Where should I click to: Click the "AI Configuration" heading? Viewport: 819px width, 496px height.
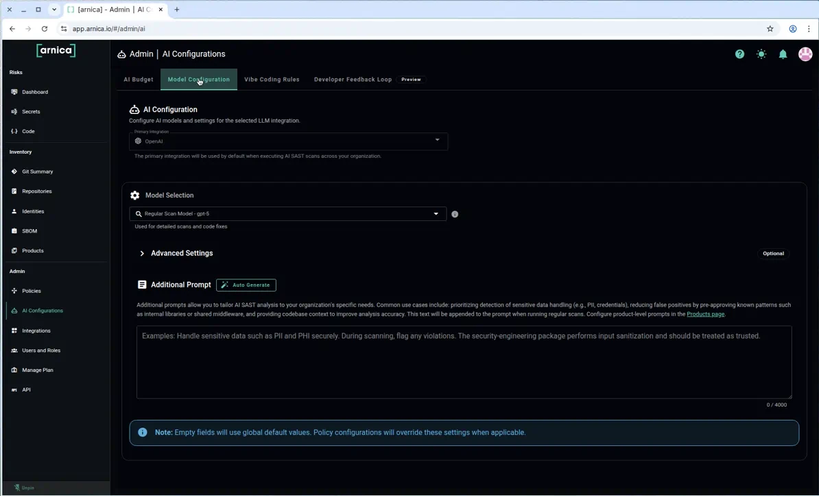click(170, 110)
